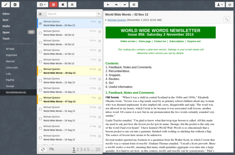
Task: Check the 28 Sep 13 message checkbox
Action: click(x=40, y=71)
